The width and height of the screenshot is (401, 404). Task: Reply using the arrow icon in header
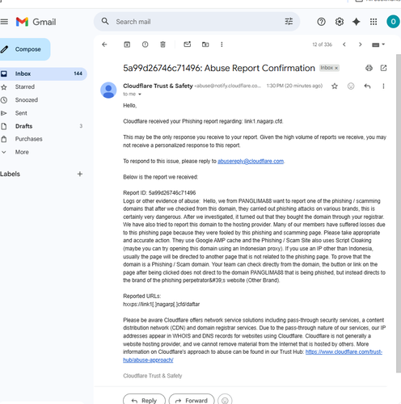[x=367, y=86]
